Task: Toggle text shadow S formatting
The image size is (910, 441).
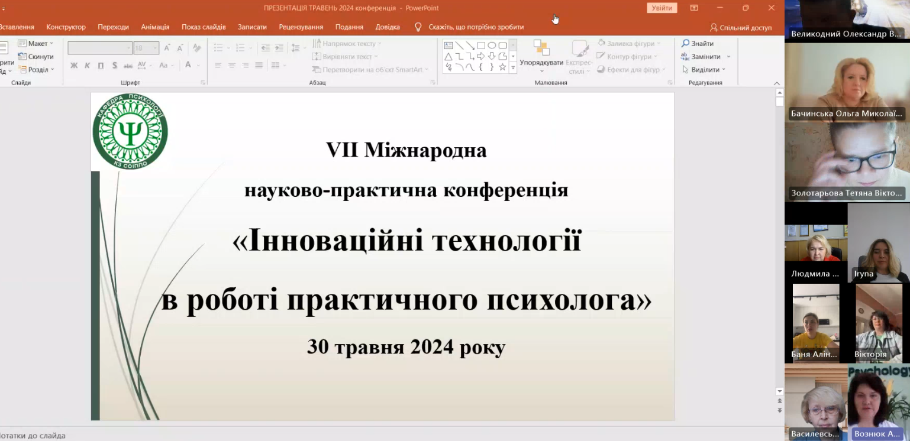Action: [115, 66]
